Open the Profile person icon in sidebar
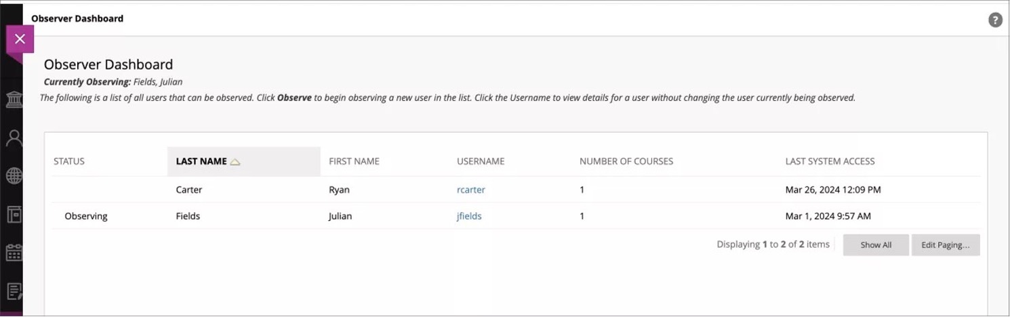 (x=14, y=138)
